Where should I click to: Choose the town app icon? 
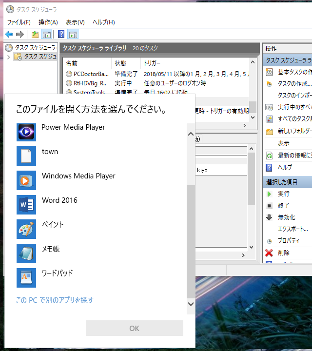coord(26,156)
